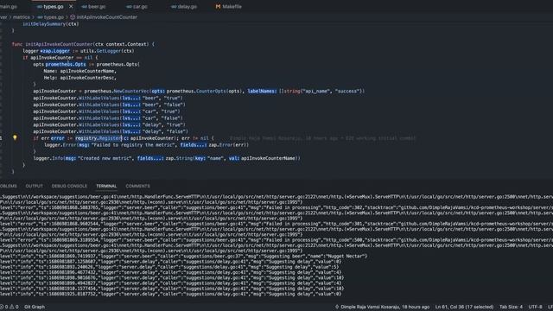Image resolution: width=553 pixels, height=311 pixels.
Task: Click the Ln 61, Col 36 cursor position indicator
Action: (x=464, y=307)
